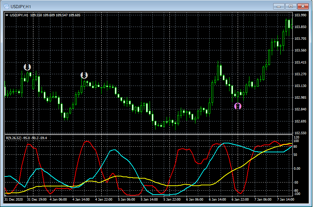Click the USDJPY,H1 title bar text
Screen dimensions: 313x207
(x=21, y=6)
